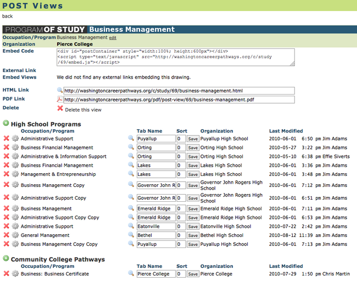Click the Effie Siverts last modified entry
The height and width of the screenshot is (281, 357).
click(x=336, y=156)
